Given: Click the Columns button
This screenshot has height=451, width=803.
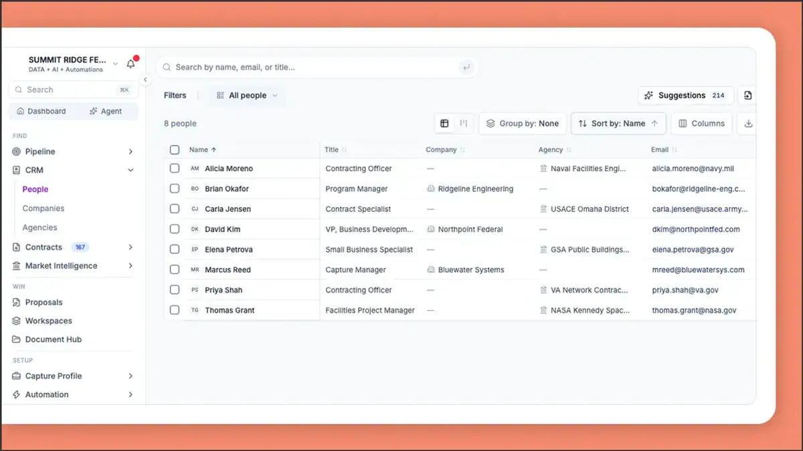Looking at the screenshot, I should [702, 124].
